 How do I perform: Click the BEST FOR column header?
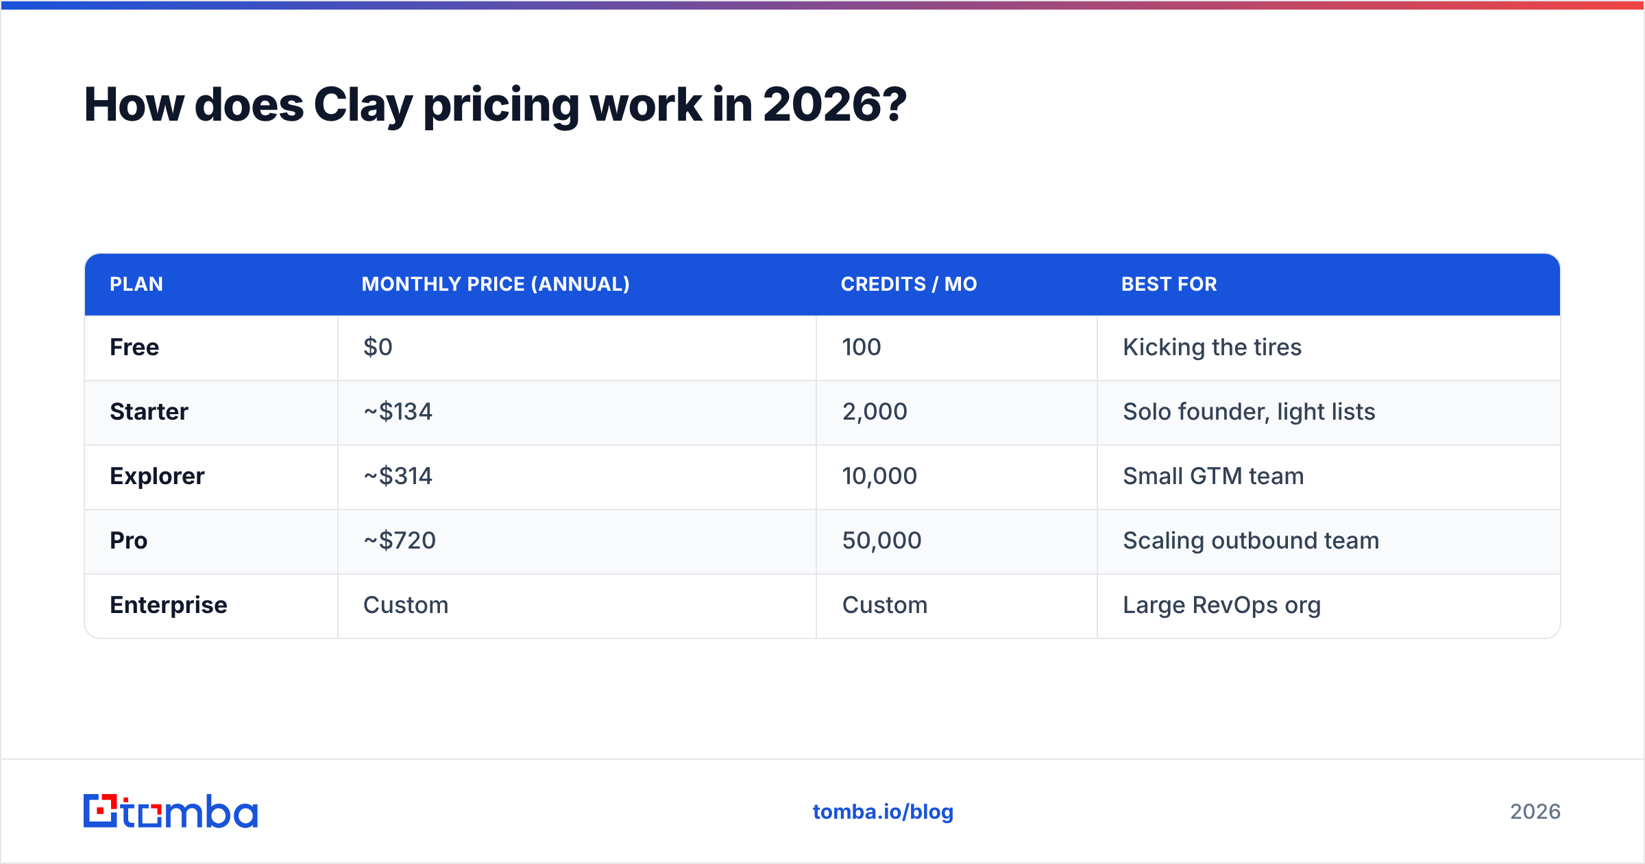1328,284
